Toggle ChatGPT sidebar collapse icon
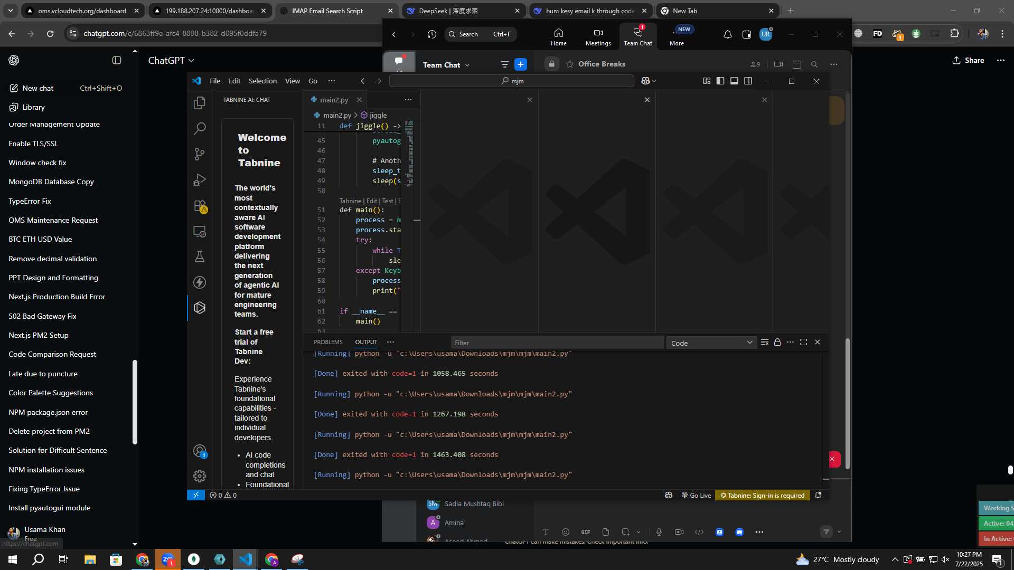Viewport: 1014px width, 570px height. point(117,60)
